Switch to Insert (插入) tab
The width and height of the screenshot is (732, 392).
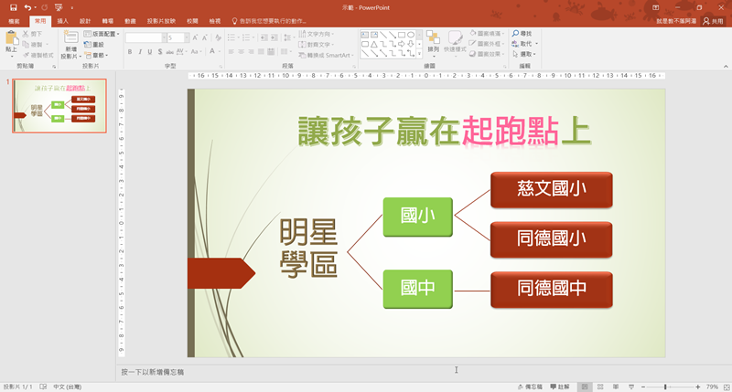click(62, 21)
